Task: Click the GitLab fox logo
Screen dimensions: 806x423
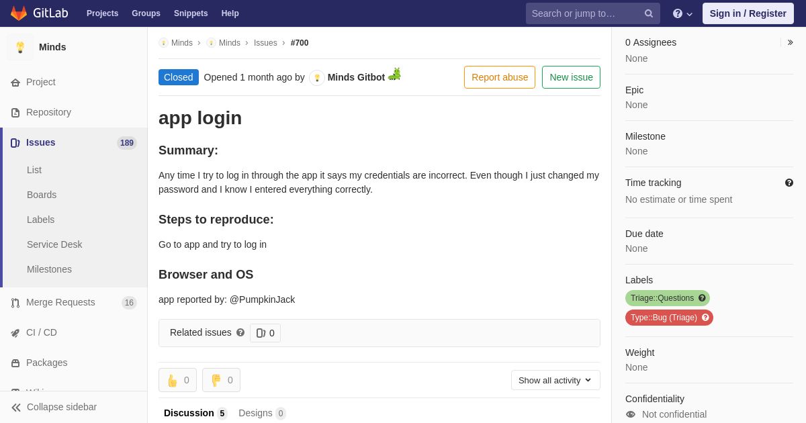Action: click(19, 13)
